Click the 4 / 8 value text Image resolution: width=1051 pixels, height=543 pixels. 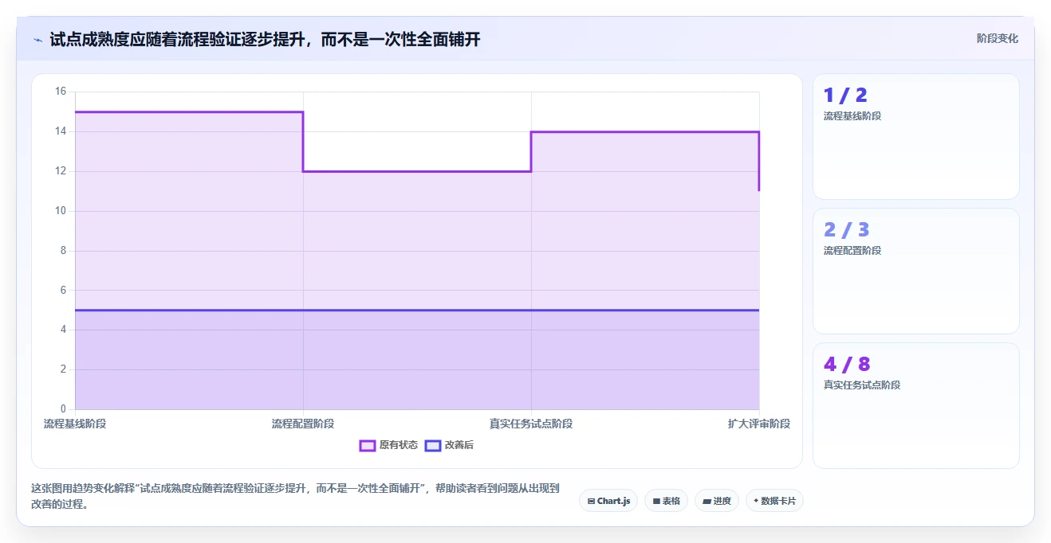pyautogui.click(x=847, y=365)
